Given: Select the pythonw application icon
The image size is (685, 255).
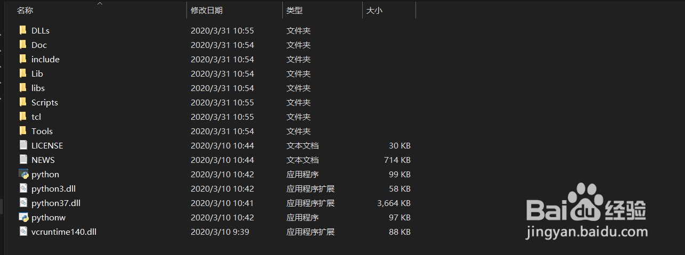Looking at the screenshot, I should [x=23, y=217].
